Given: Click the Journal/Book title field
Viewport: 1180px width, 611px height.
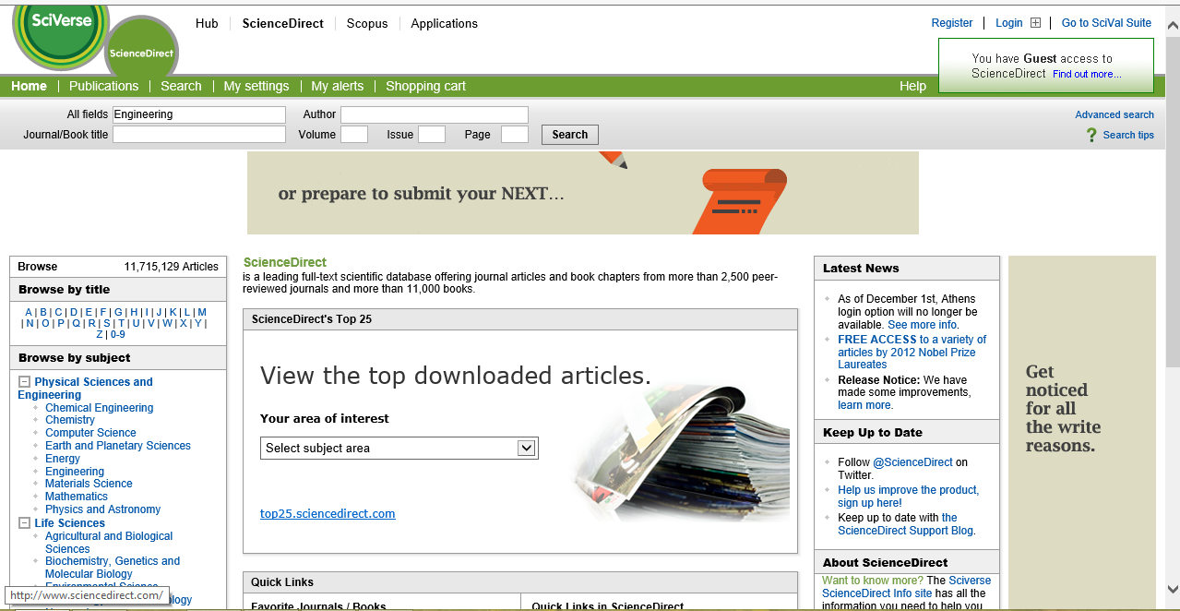Looking at the screenshot, I should point(199,135).
